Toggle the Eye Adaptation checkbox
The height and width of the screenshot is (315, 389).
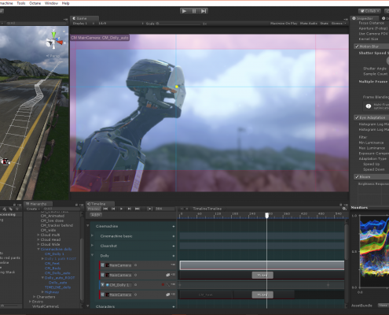357,117
